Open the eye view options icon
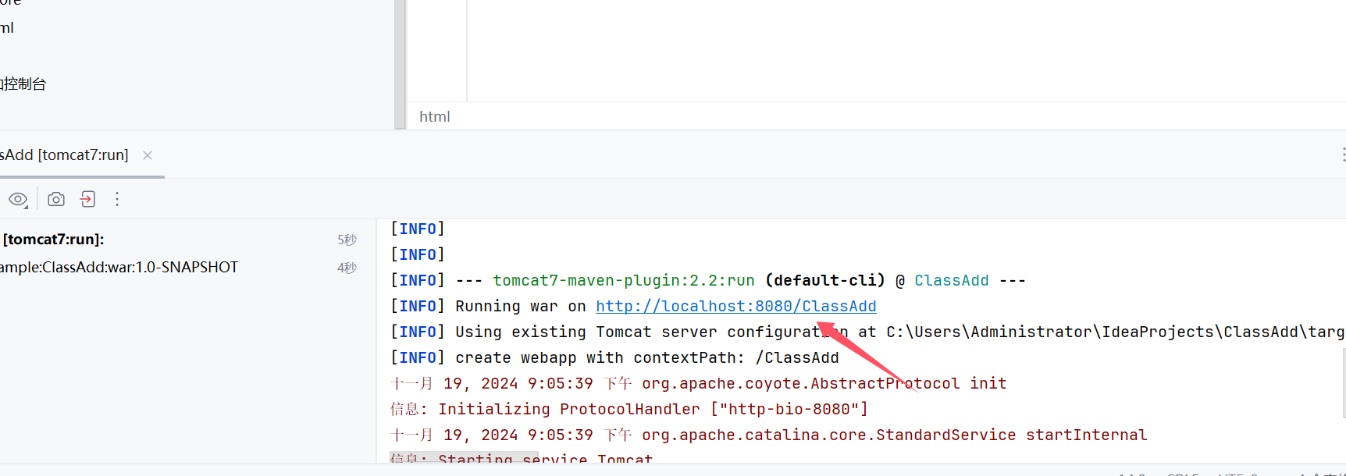1346x476 pixels. [x=18, y=200]
